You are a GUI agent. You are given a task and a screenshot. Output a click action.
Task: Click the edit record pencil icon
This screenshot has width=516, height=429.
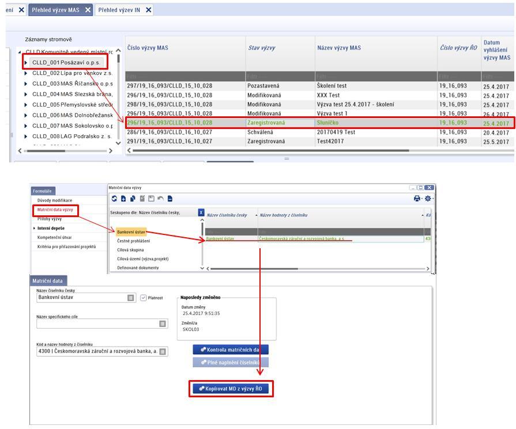coord(142,199)
